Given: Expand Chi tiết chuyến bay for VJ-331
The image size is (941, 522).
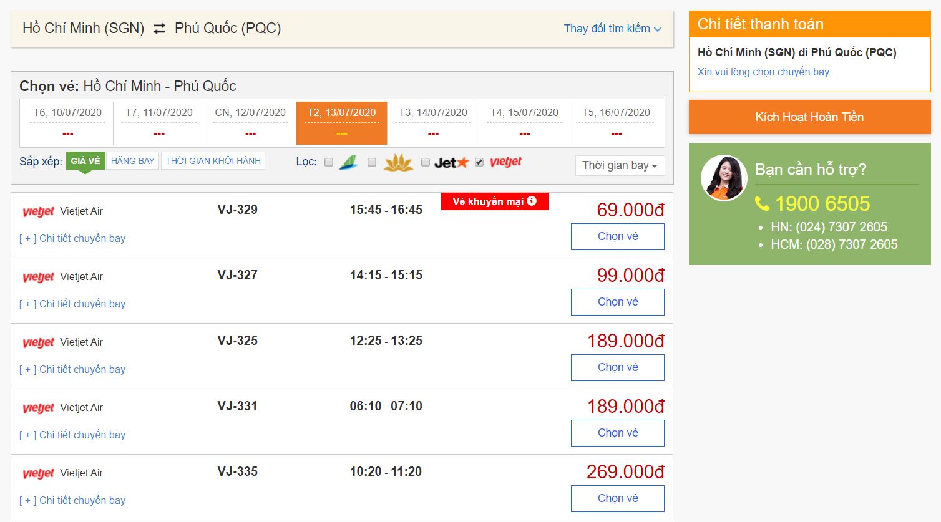Looking at the screenshot, I should pos(72,435).
